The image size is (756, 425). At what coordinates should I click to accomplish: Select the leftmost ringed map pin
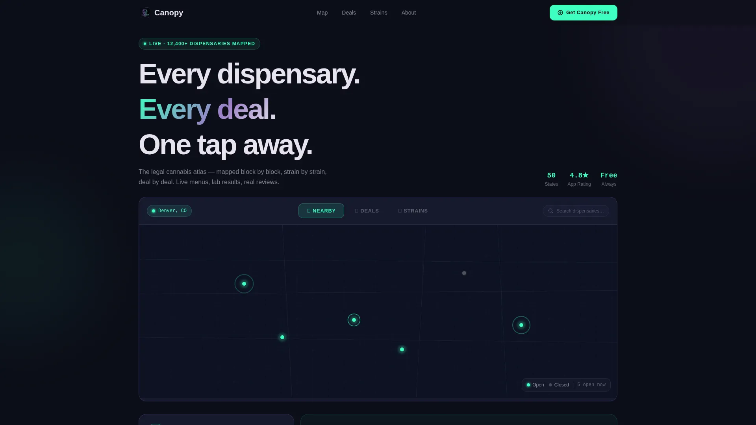244,284
